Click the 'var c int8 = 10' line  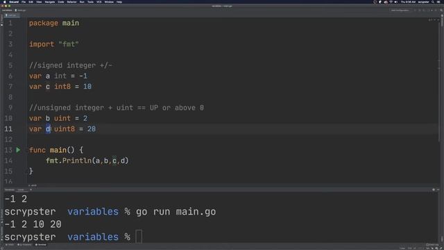(x=60, y=86)
